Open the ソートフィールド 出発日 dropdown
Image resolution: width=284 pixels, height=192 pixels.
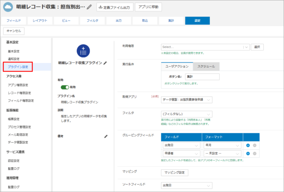[x=187, y=186]
